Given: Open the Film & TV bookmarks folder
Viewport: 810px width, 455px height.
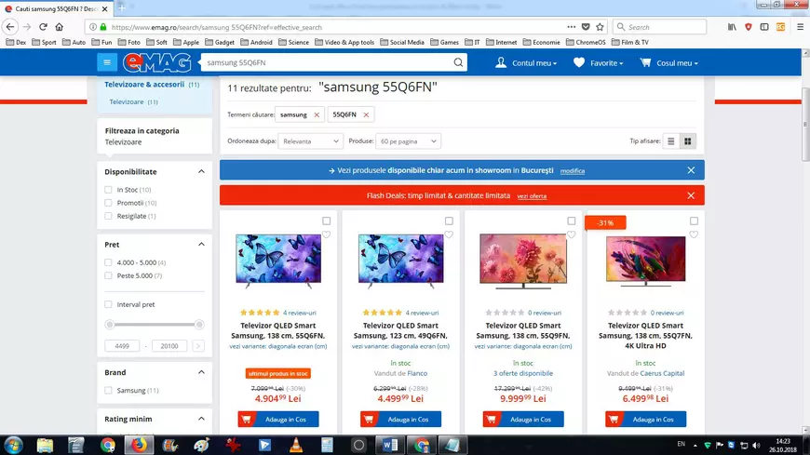Looking at the screenshot, I should point(629,43).
